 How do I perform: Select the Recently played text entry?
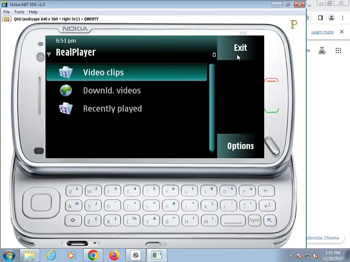click(x=112, y=108)
